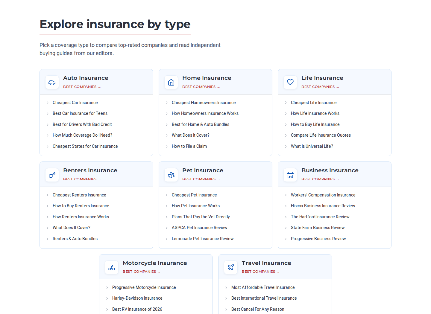The width and height of the screenshot is (431, 314).
Task: Open Progressive Business Review
Action: click(x=318, y=239)
